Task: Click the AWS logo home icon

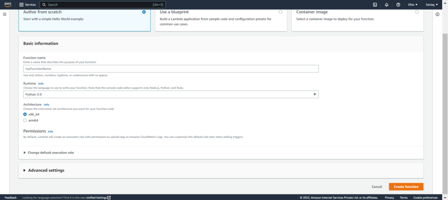Action: click(8, 4)
